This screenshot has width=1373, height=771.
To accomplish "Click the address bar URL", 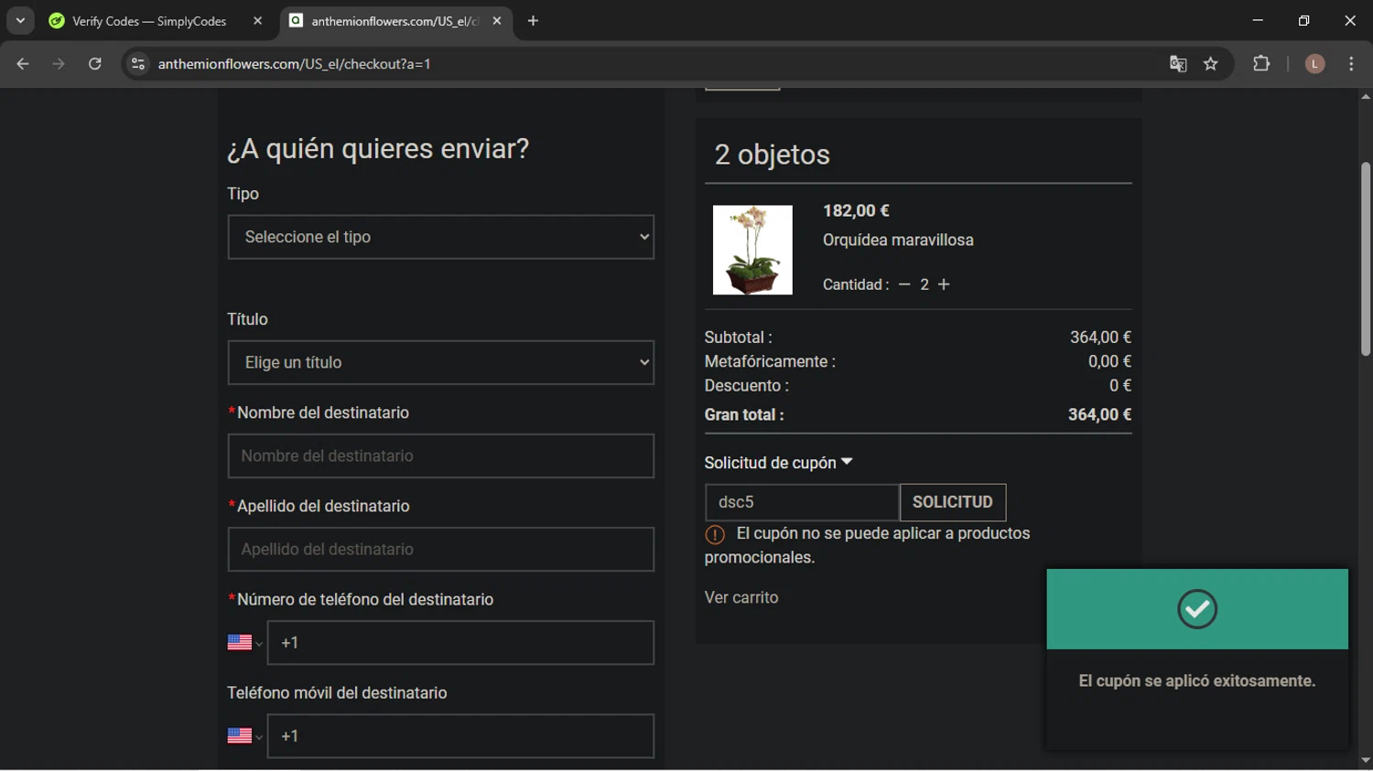I will coord(294,64).
